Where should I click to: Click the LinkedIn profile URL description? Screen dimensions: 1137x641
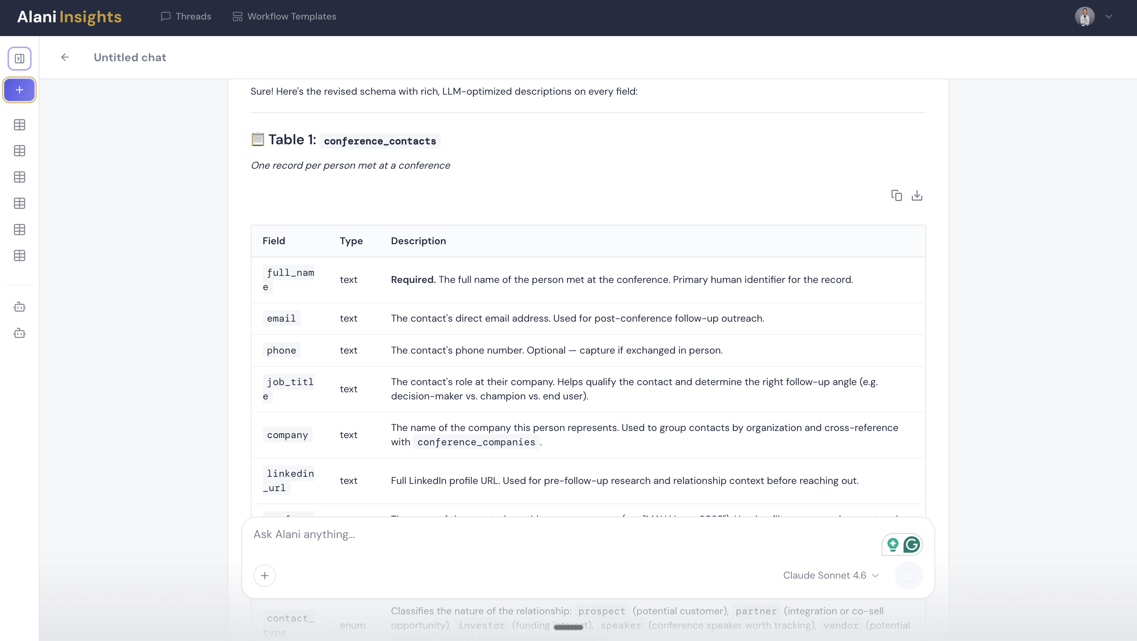click(x=625, y=481)
